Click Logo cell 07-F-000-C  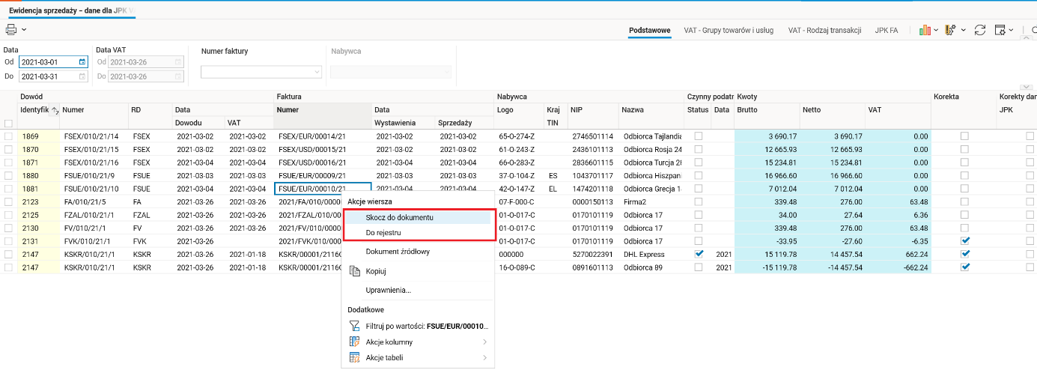[520, 201]
